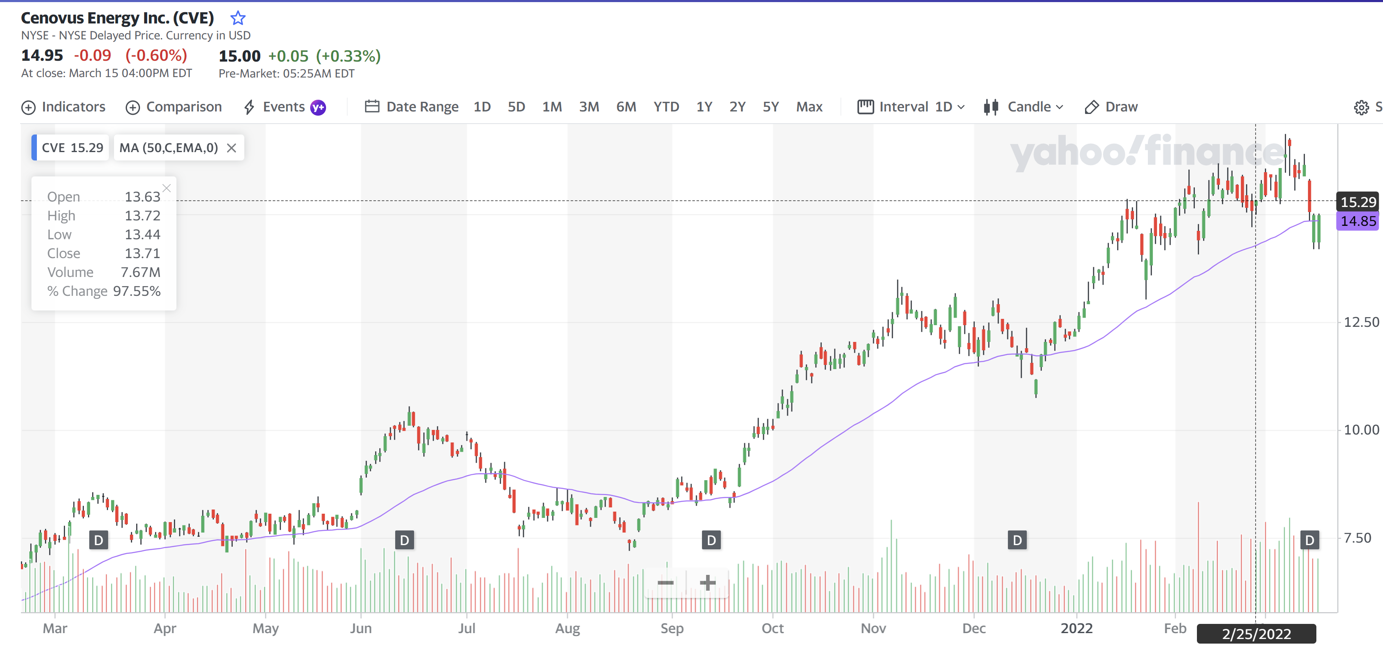Click the plus circle icon beside Indicators

click(28, 107)
